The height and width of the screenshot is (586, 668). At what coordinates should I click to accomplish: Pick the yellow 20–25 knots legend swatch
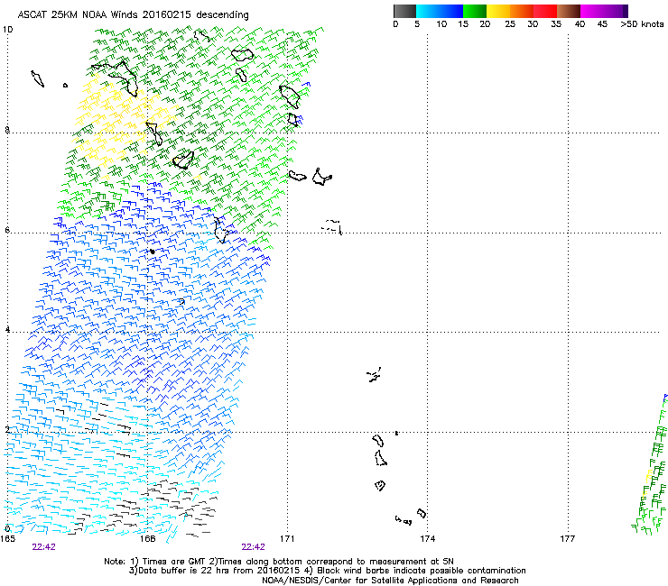pos(498,11)
